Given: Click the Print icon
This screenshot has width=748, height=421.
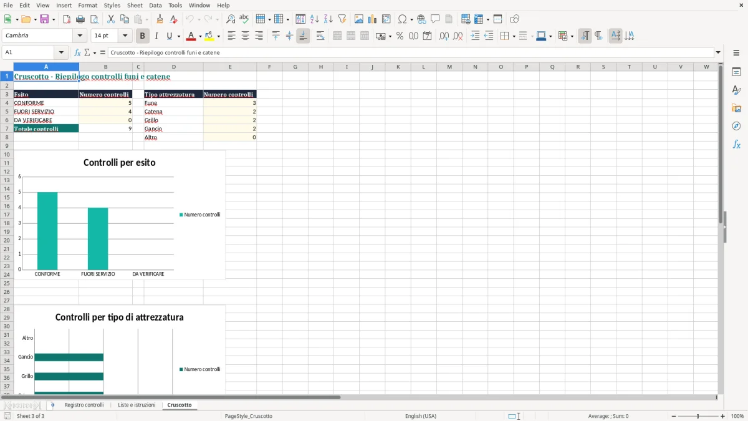Looking at the screenshot, I should pos(80,19).
